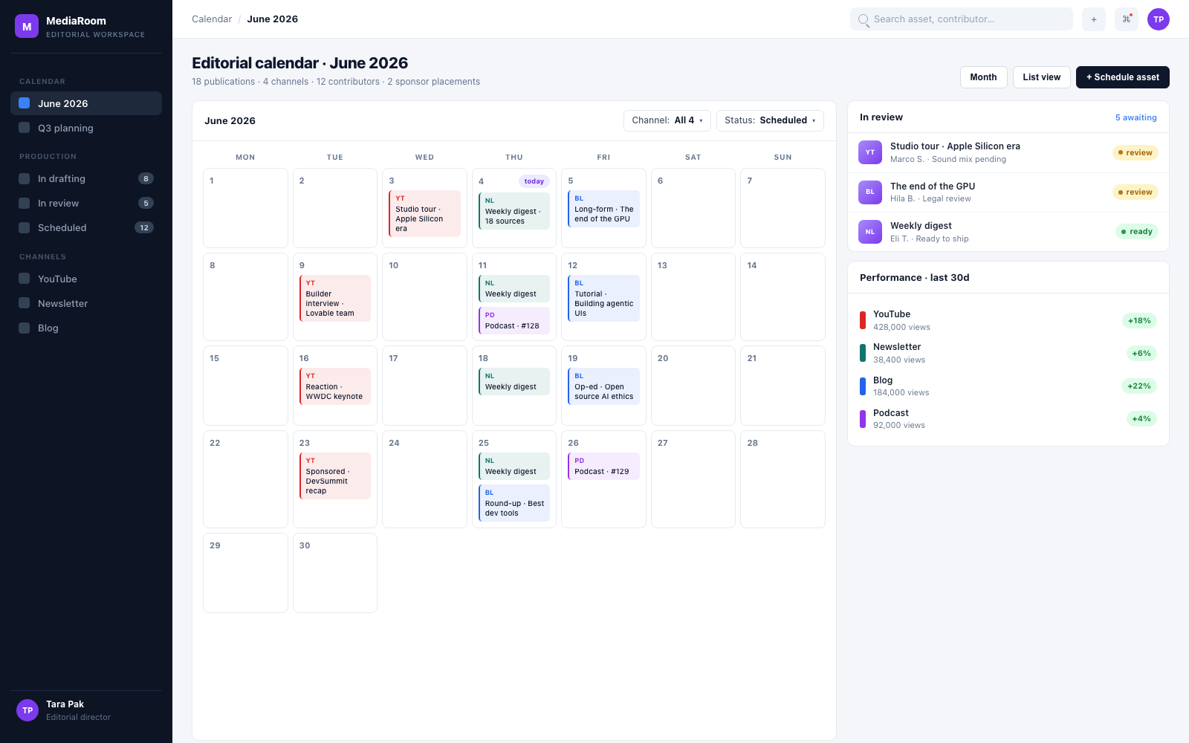Click the MediaRoom M logo icon
The width and height of the screenshot is (1189, 743).
(x=27, y=27)
